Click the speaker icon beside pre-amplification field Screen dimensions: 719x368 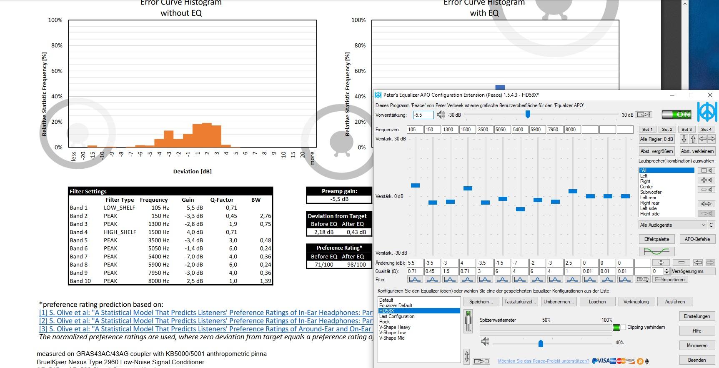tap(441, 115)
